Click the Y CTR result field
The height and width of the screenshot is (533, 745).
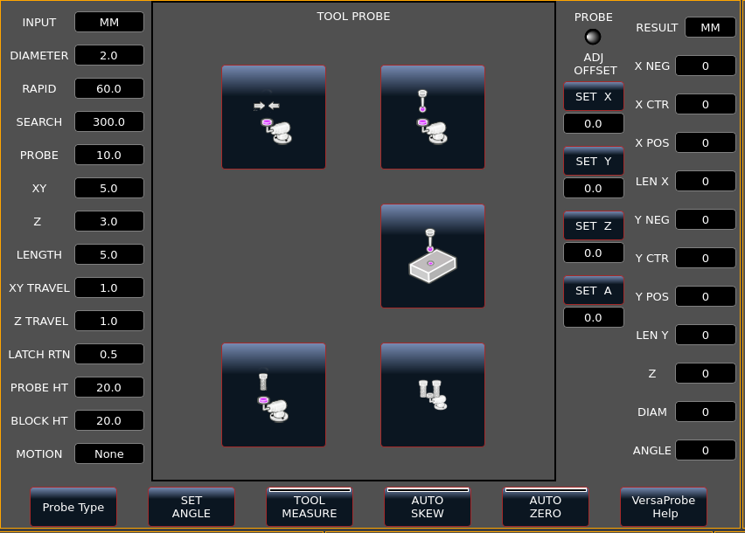pyautogui.click(x=706, y=258)
